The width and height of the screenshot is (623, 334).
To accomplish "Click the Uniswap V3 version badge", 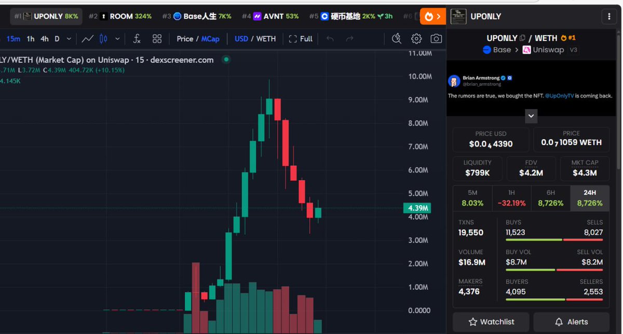I will (x=574, y=50).
